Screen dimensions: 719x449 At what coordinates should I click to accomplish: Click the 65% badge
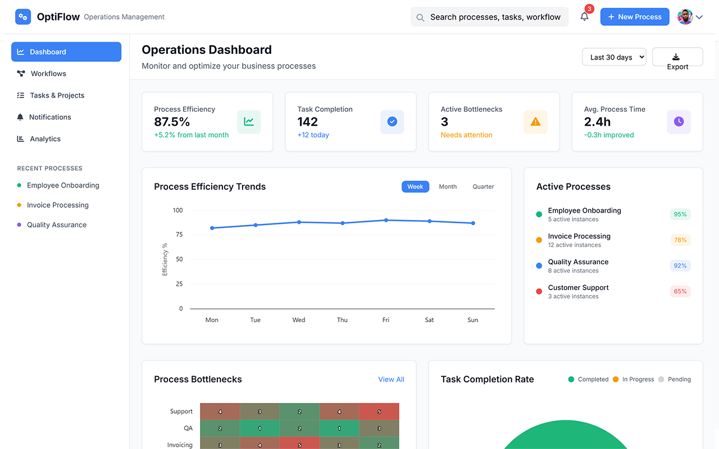[x=680, y=291]
